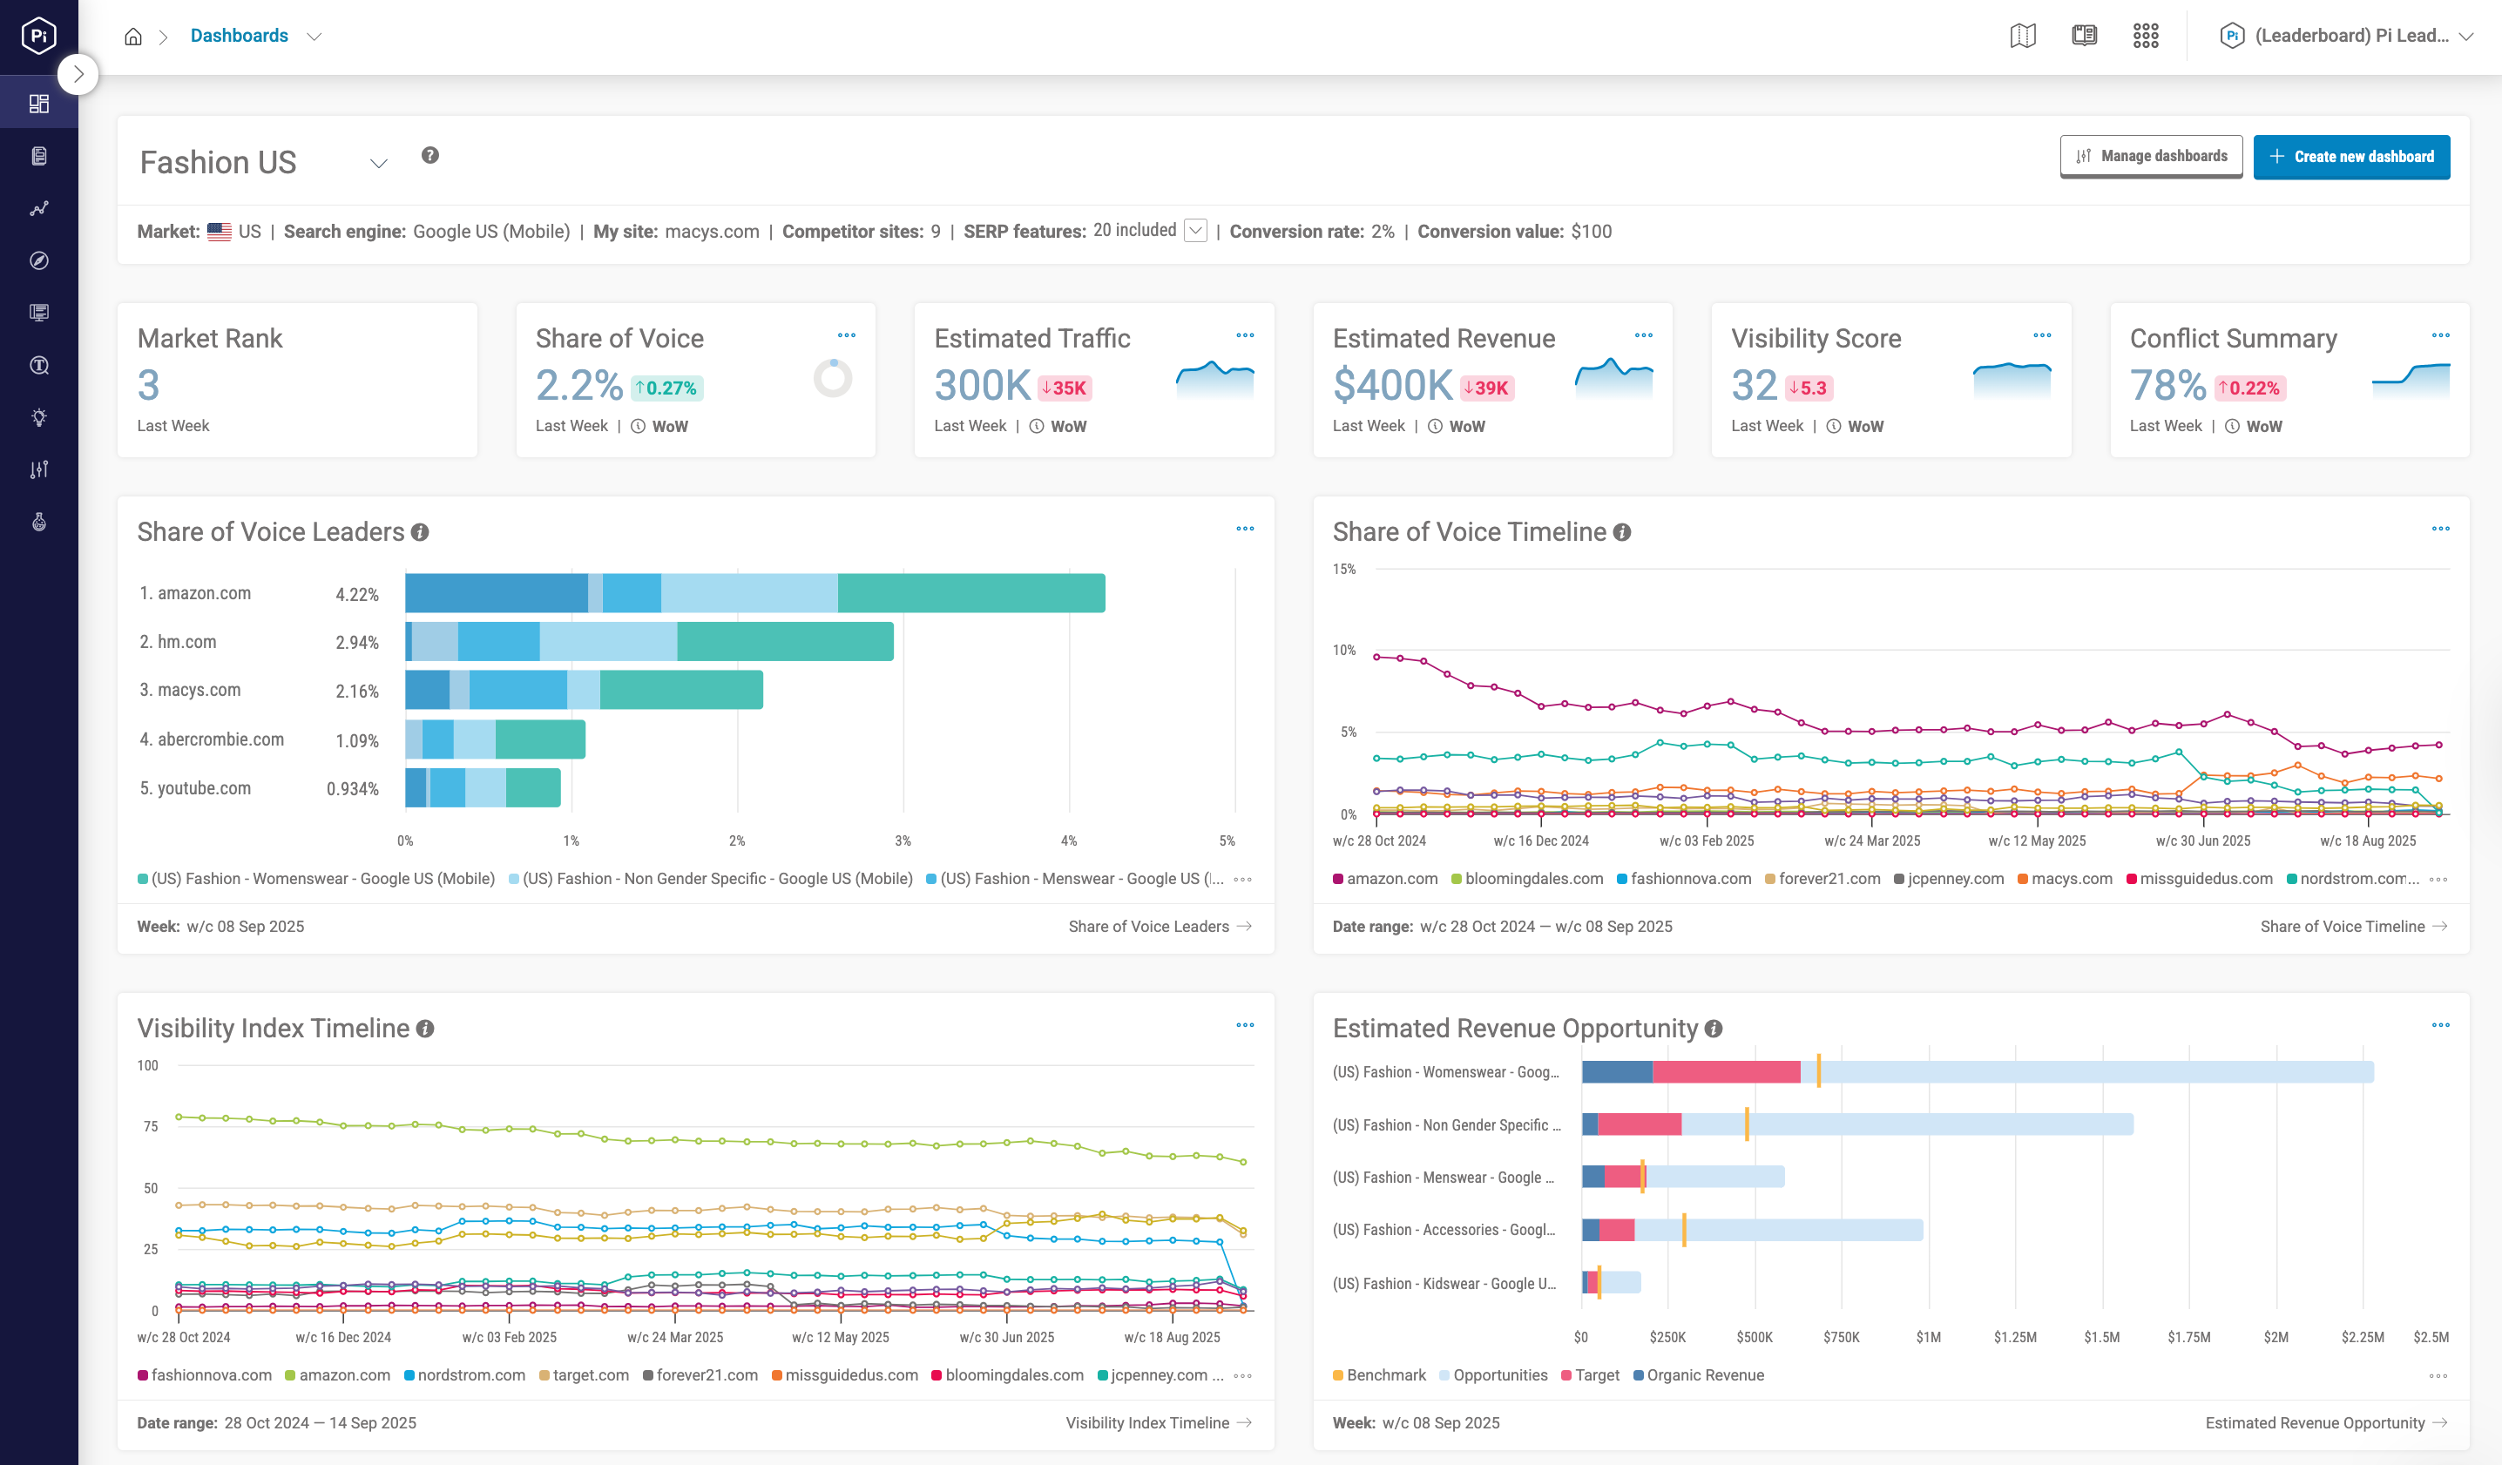Open the Share of Voice card options menu
Viewport: 2502px width, 1465px height.
[x=845, y=334]
